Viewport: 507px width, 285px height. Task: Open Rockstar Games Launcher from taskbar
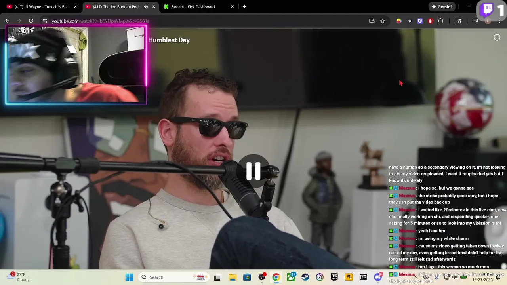[x=349, y=277]
